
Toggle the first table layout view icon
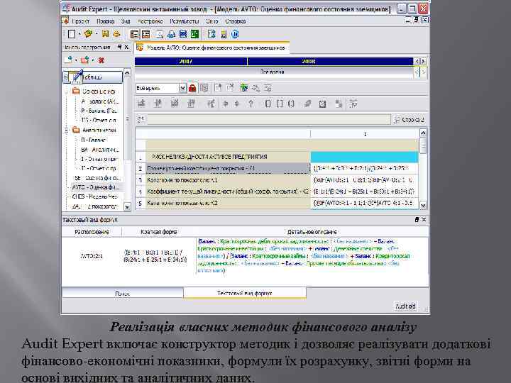pos(134,34)
